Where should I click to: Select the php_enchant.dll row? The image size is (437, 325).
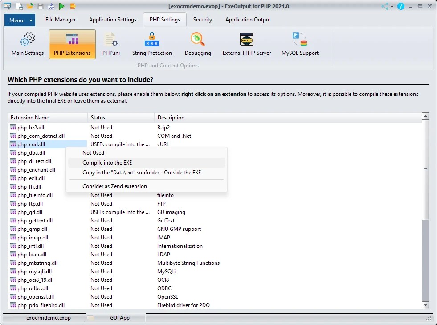(36, 170)
